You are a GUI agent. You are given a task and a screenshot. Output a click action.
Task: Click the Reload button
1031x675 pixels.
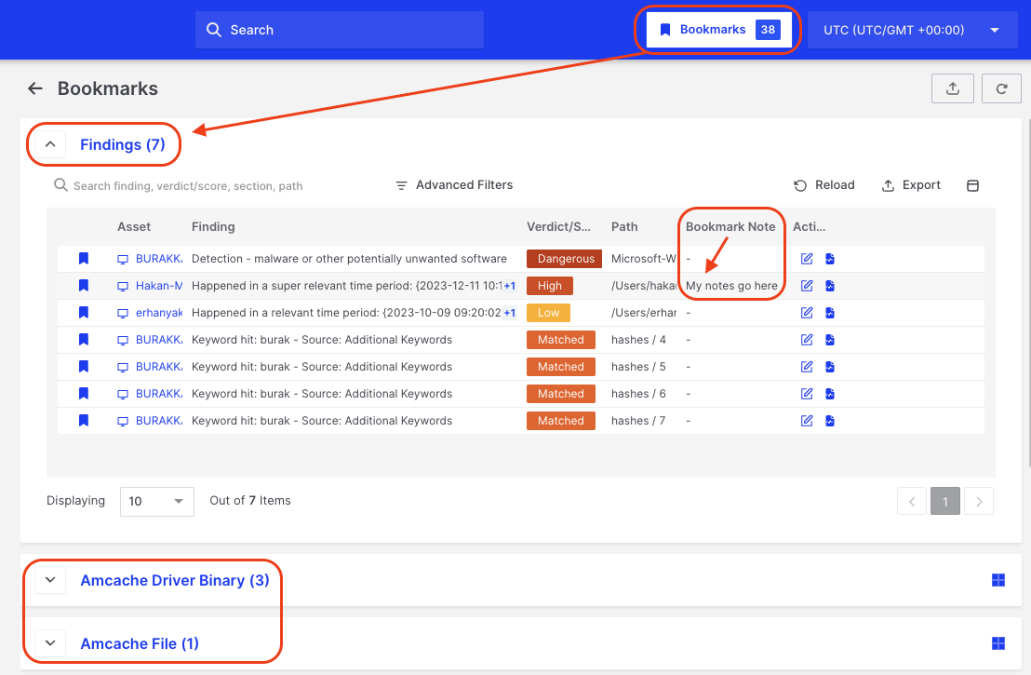824,185
